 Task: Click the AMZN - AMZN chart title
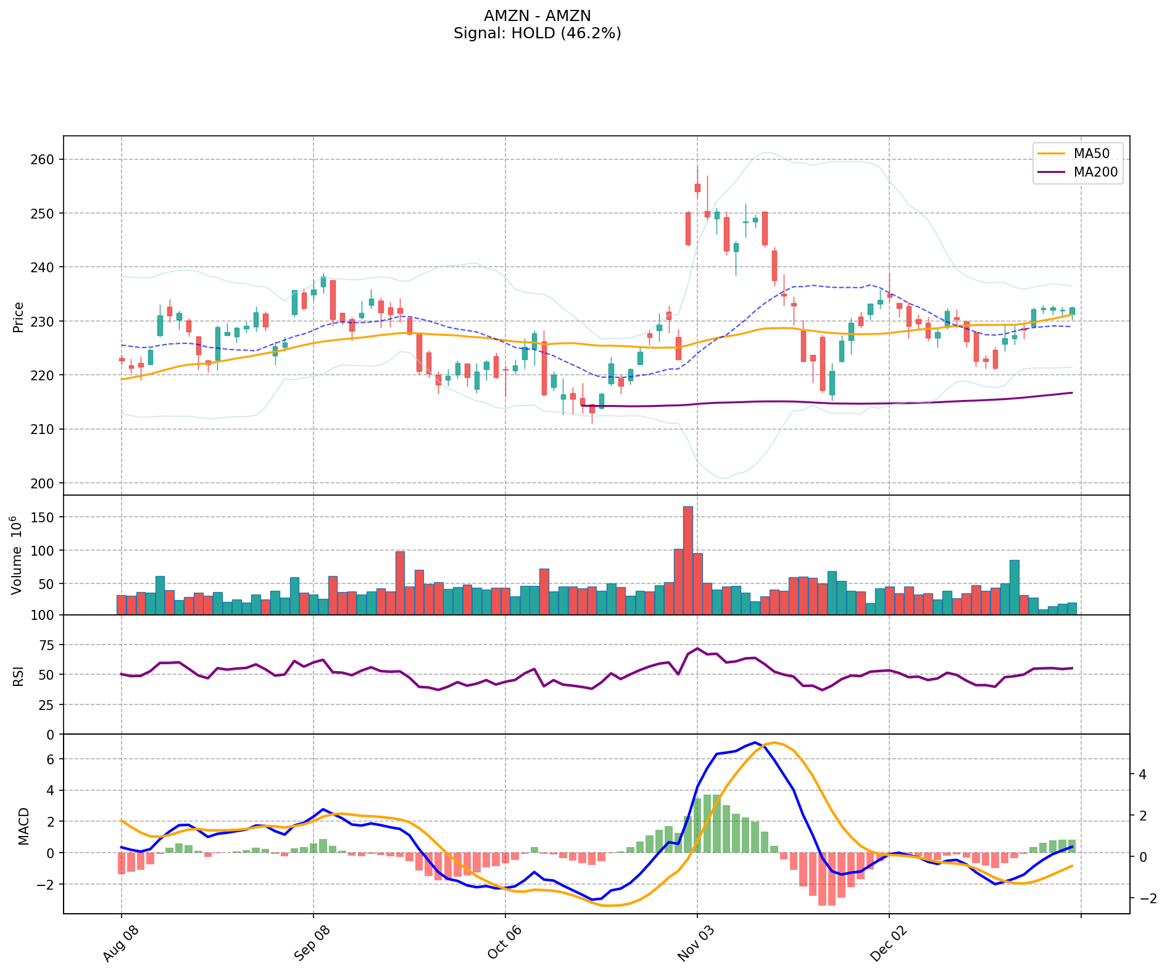point(537,16)
